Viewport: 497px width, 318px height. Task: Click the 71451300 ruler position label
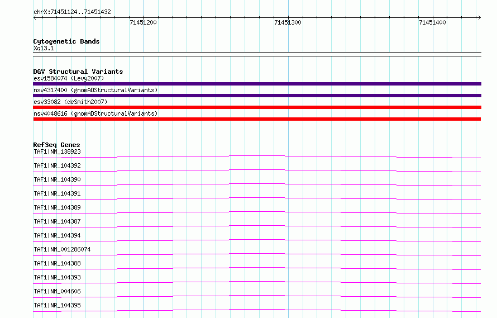pyautogui.click(x=288, y=22)
